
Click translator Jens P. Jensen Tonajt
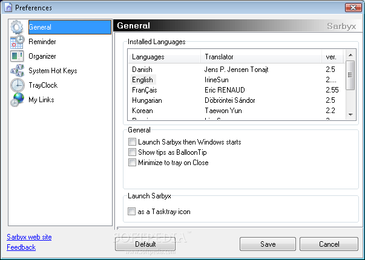tap(236, 70)
